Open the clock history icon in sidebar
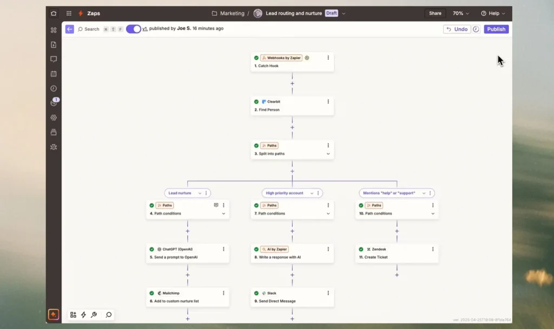The width and height of the screenshot is (554, 329). point(54,88)
